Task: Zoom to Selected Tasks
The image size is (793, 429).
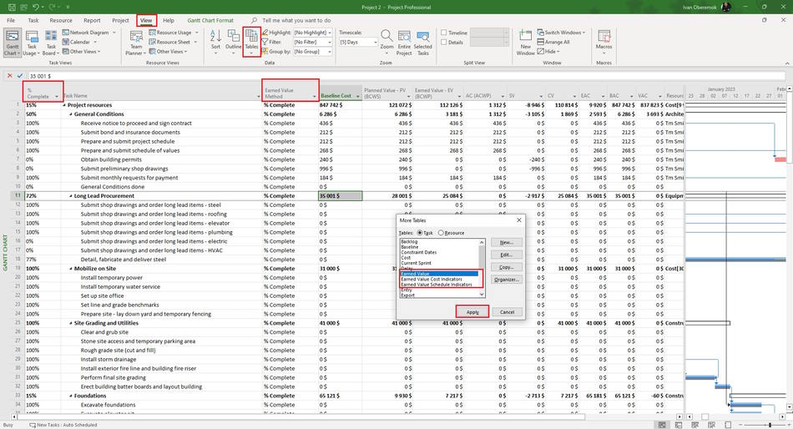Action: tap(423, 43)
